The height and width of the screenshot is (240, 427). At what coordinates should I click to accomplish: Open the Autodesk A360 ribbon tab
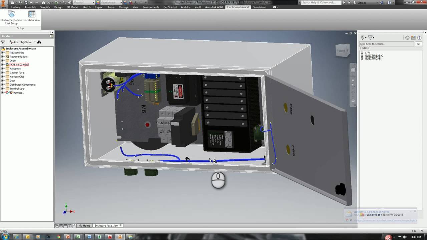coord(214,7)
